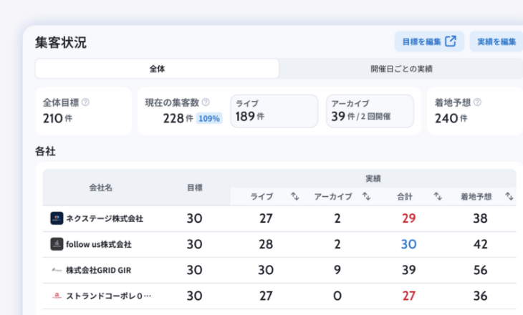Image resolution: width=523 pixels, height=315 pixels.
Task: Click total 39 for GRID GIR
Action: pyautogui.click(x=408, y=270)
